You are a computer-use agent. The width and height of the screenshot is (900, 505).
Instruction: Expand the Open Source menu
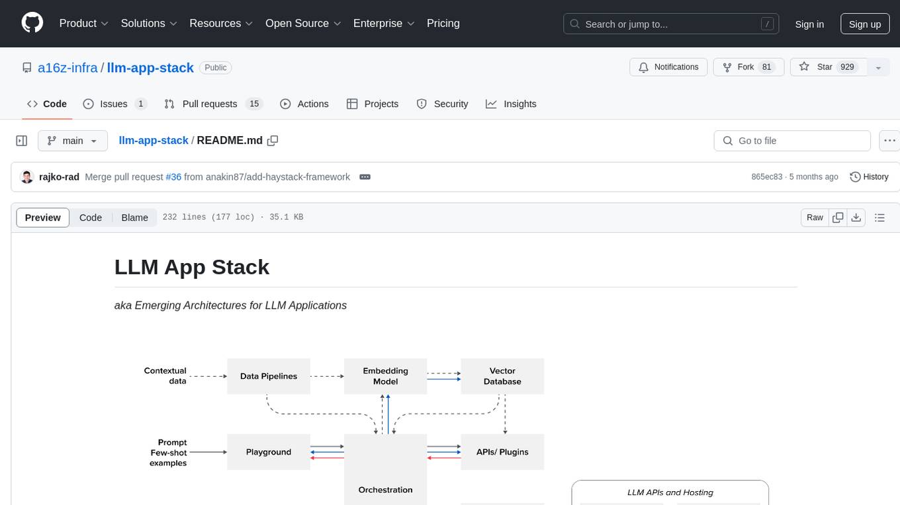303,23
